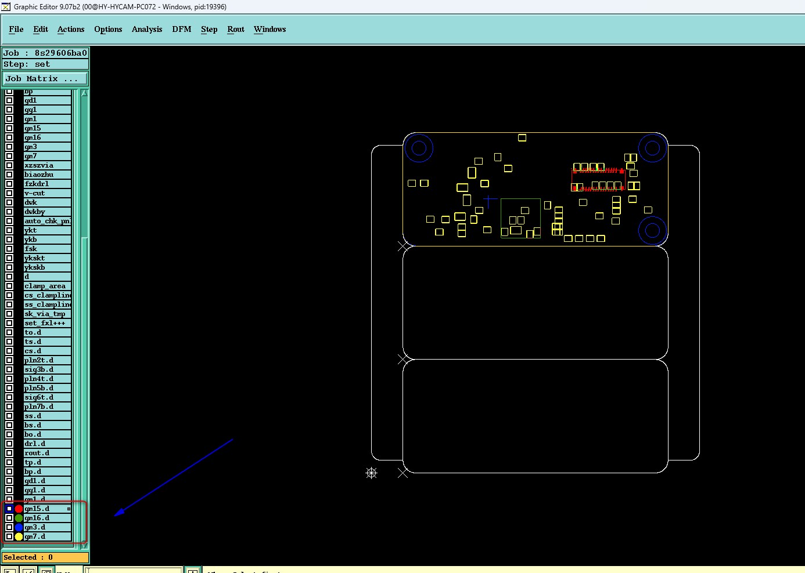Screen dimensions: 805x573
Task: Select the auto_chk_pnl layer row
Action: (x=47, y=221)
